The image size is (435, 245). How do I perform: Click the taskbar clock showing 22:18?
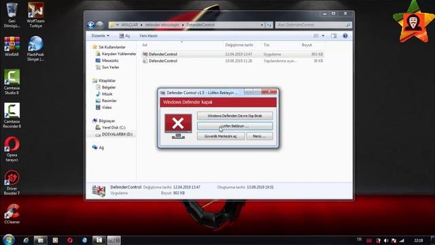tap(419, 240)
